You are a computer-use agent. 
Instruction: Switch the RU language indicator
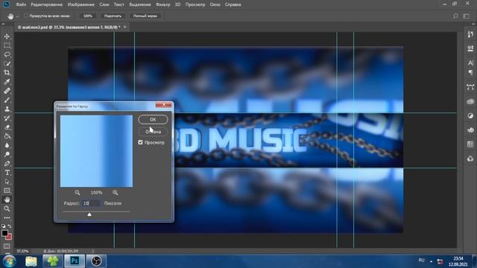pyautogui.click(x=421, y=261)
